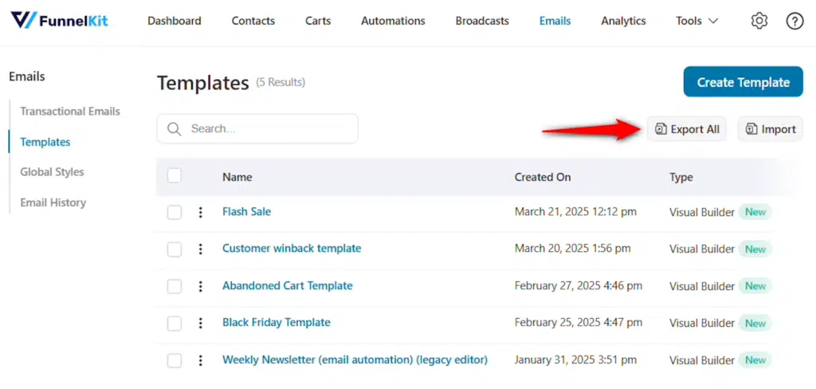This screenshot has height=389, width=816.
Task: Open the settings gear icon
Action: (x=759, y=22)
